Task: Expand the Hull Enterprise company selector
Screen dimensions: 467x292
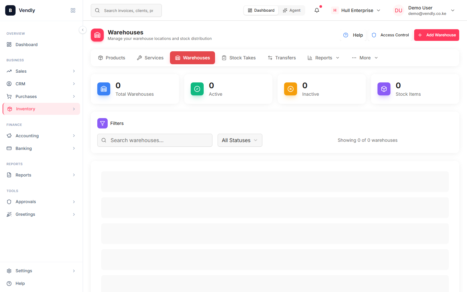Action: [356, 10]
